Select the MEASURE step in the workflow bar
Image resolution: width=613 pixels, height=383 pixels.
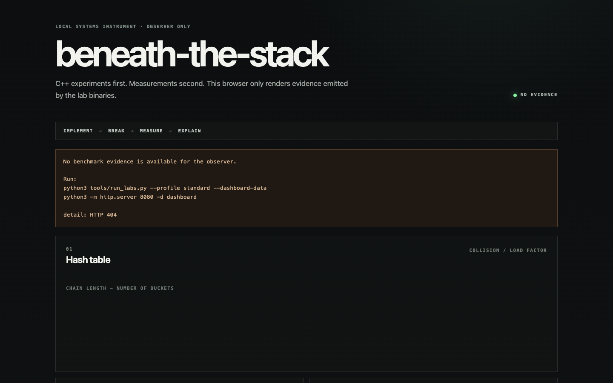(x=151, y=131)
